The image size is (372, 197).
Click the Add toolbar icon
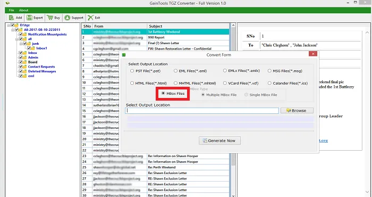[11, 18]
